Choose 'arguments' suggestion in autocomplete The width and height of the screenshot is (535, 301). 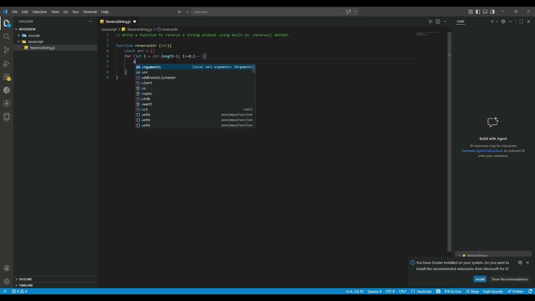(195, 67)
